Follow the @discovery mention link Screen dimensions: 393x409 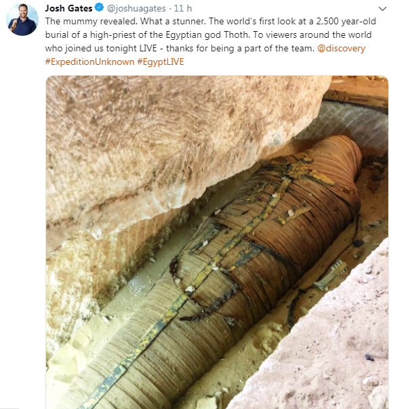pyautogui.click(x=342, y=48)
